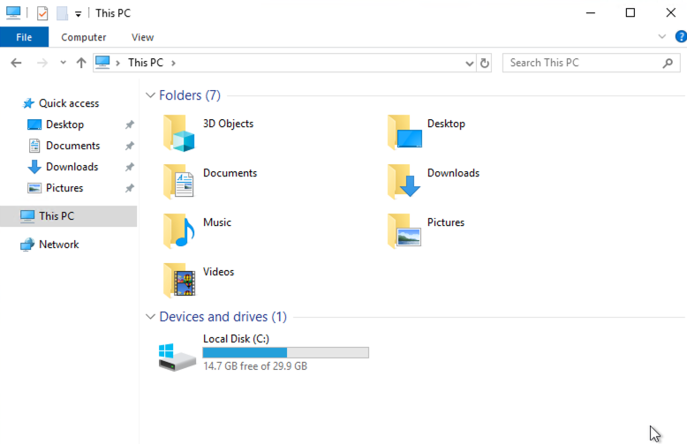Expand the ribbon with the chevron
Image resolution: width=687 pixels, height=444 pixels.
662,37
